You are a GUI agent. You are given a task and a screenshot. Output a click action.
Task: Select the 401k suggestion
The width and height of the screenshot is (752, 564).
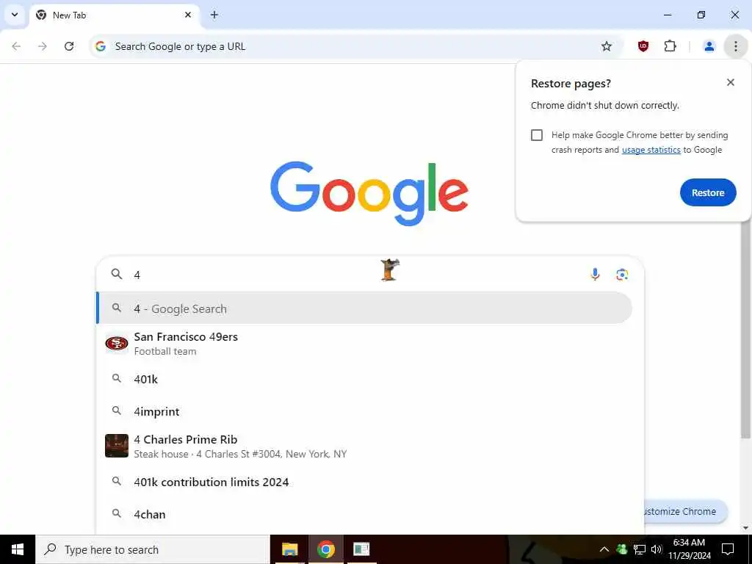tap(364, 380)
